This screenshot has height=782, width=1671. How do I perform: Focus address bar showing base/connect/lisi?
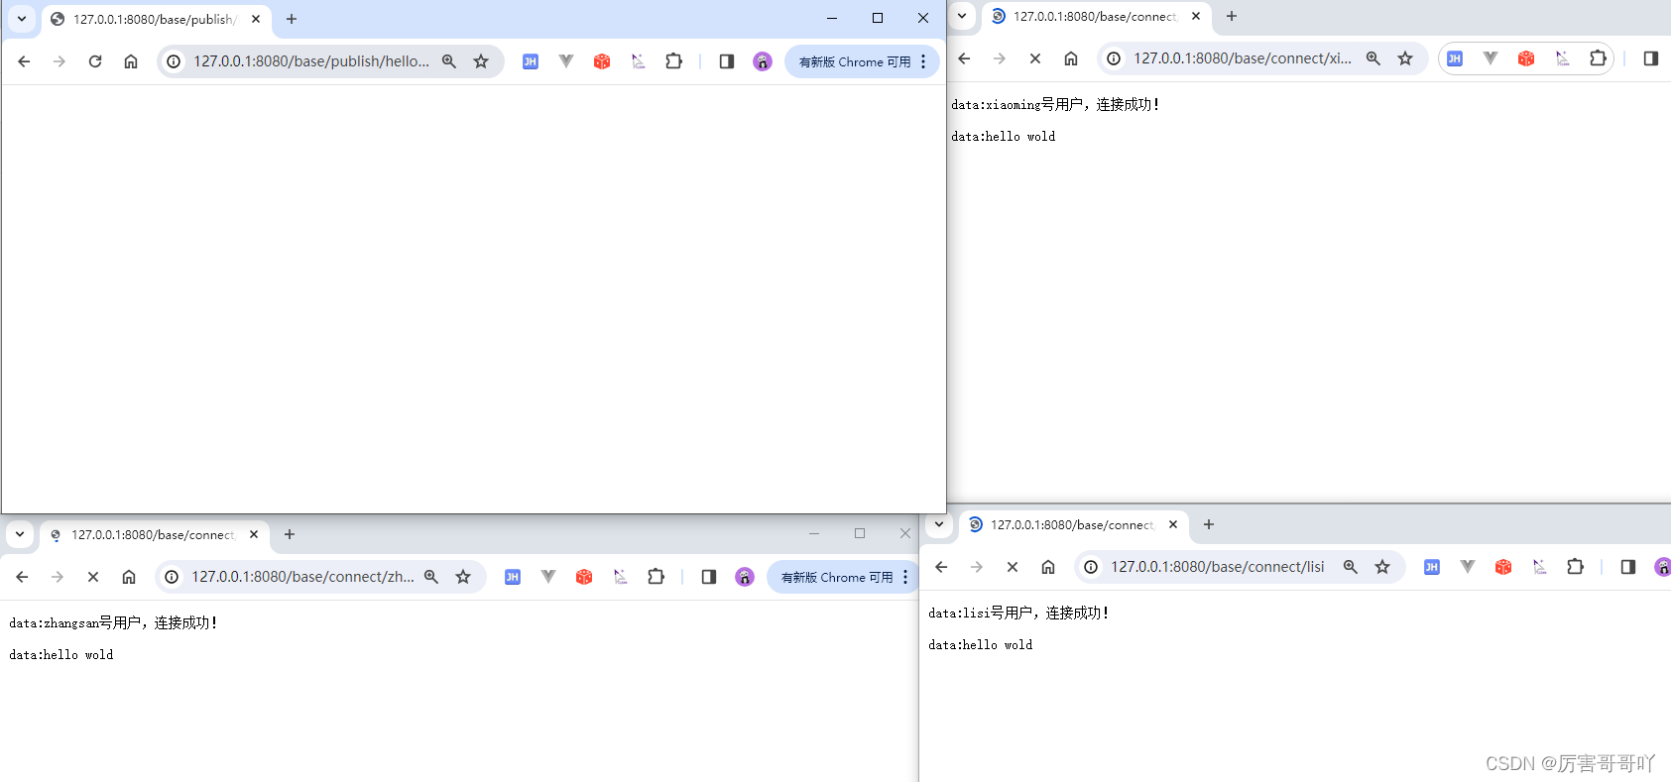pos(1218,567)
